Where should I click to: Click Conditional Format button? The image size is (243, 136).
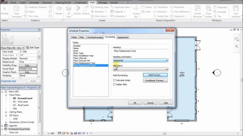tap(155, 80)
